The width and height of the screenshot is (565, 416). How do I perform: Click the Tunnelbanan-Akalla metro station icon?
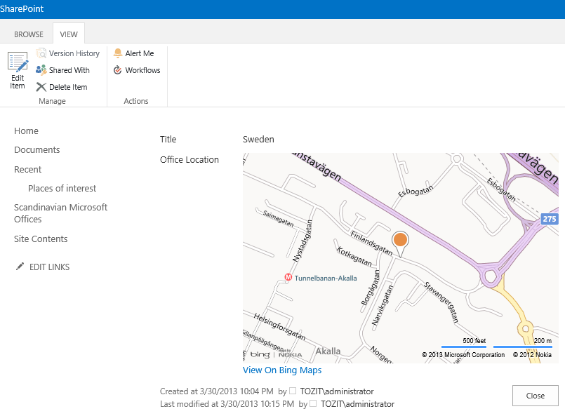(288, 277)
